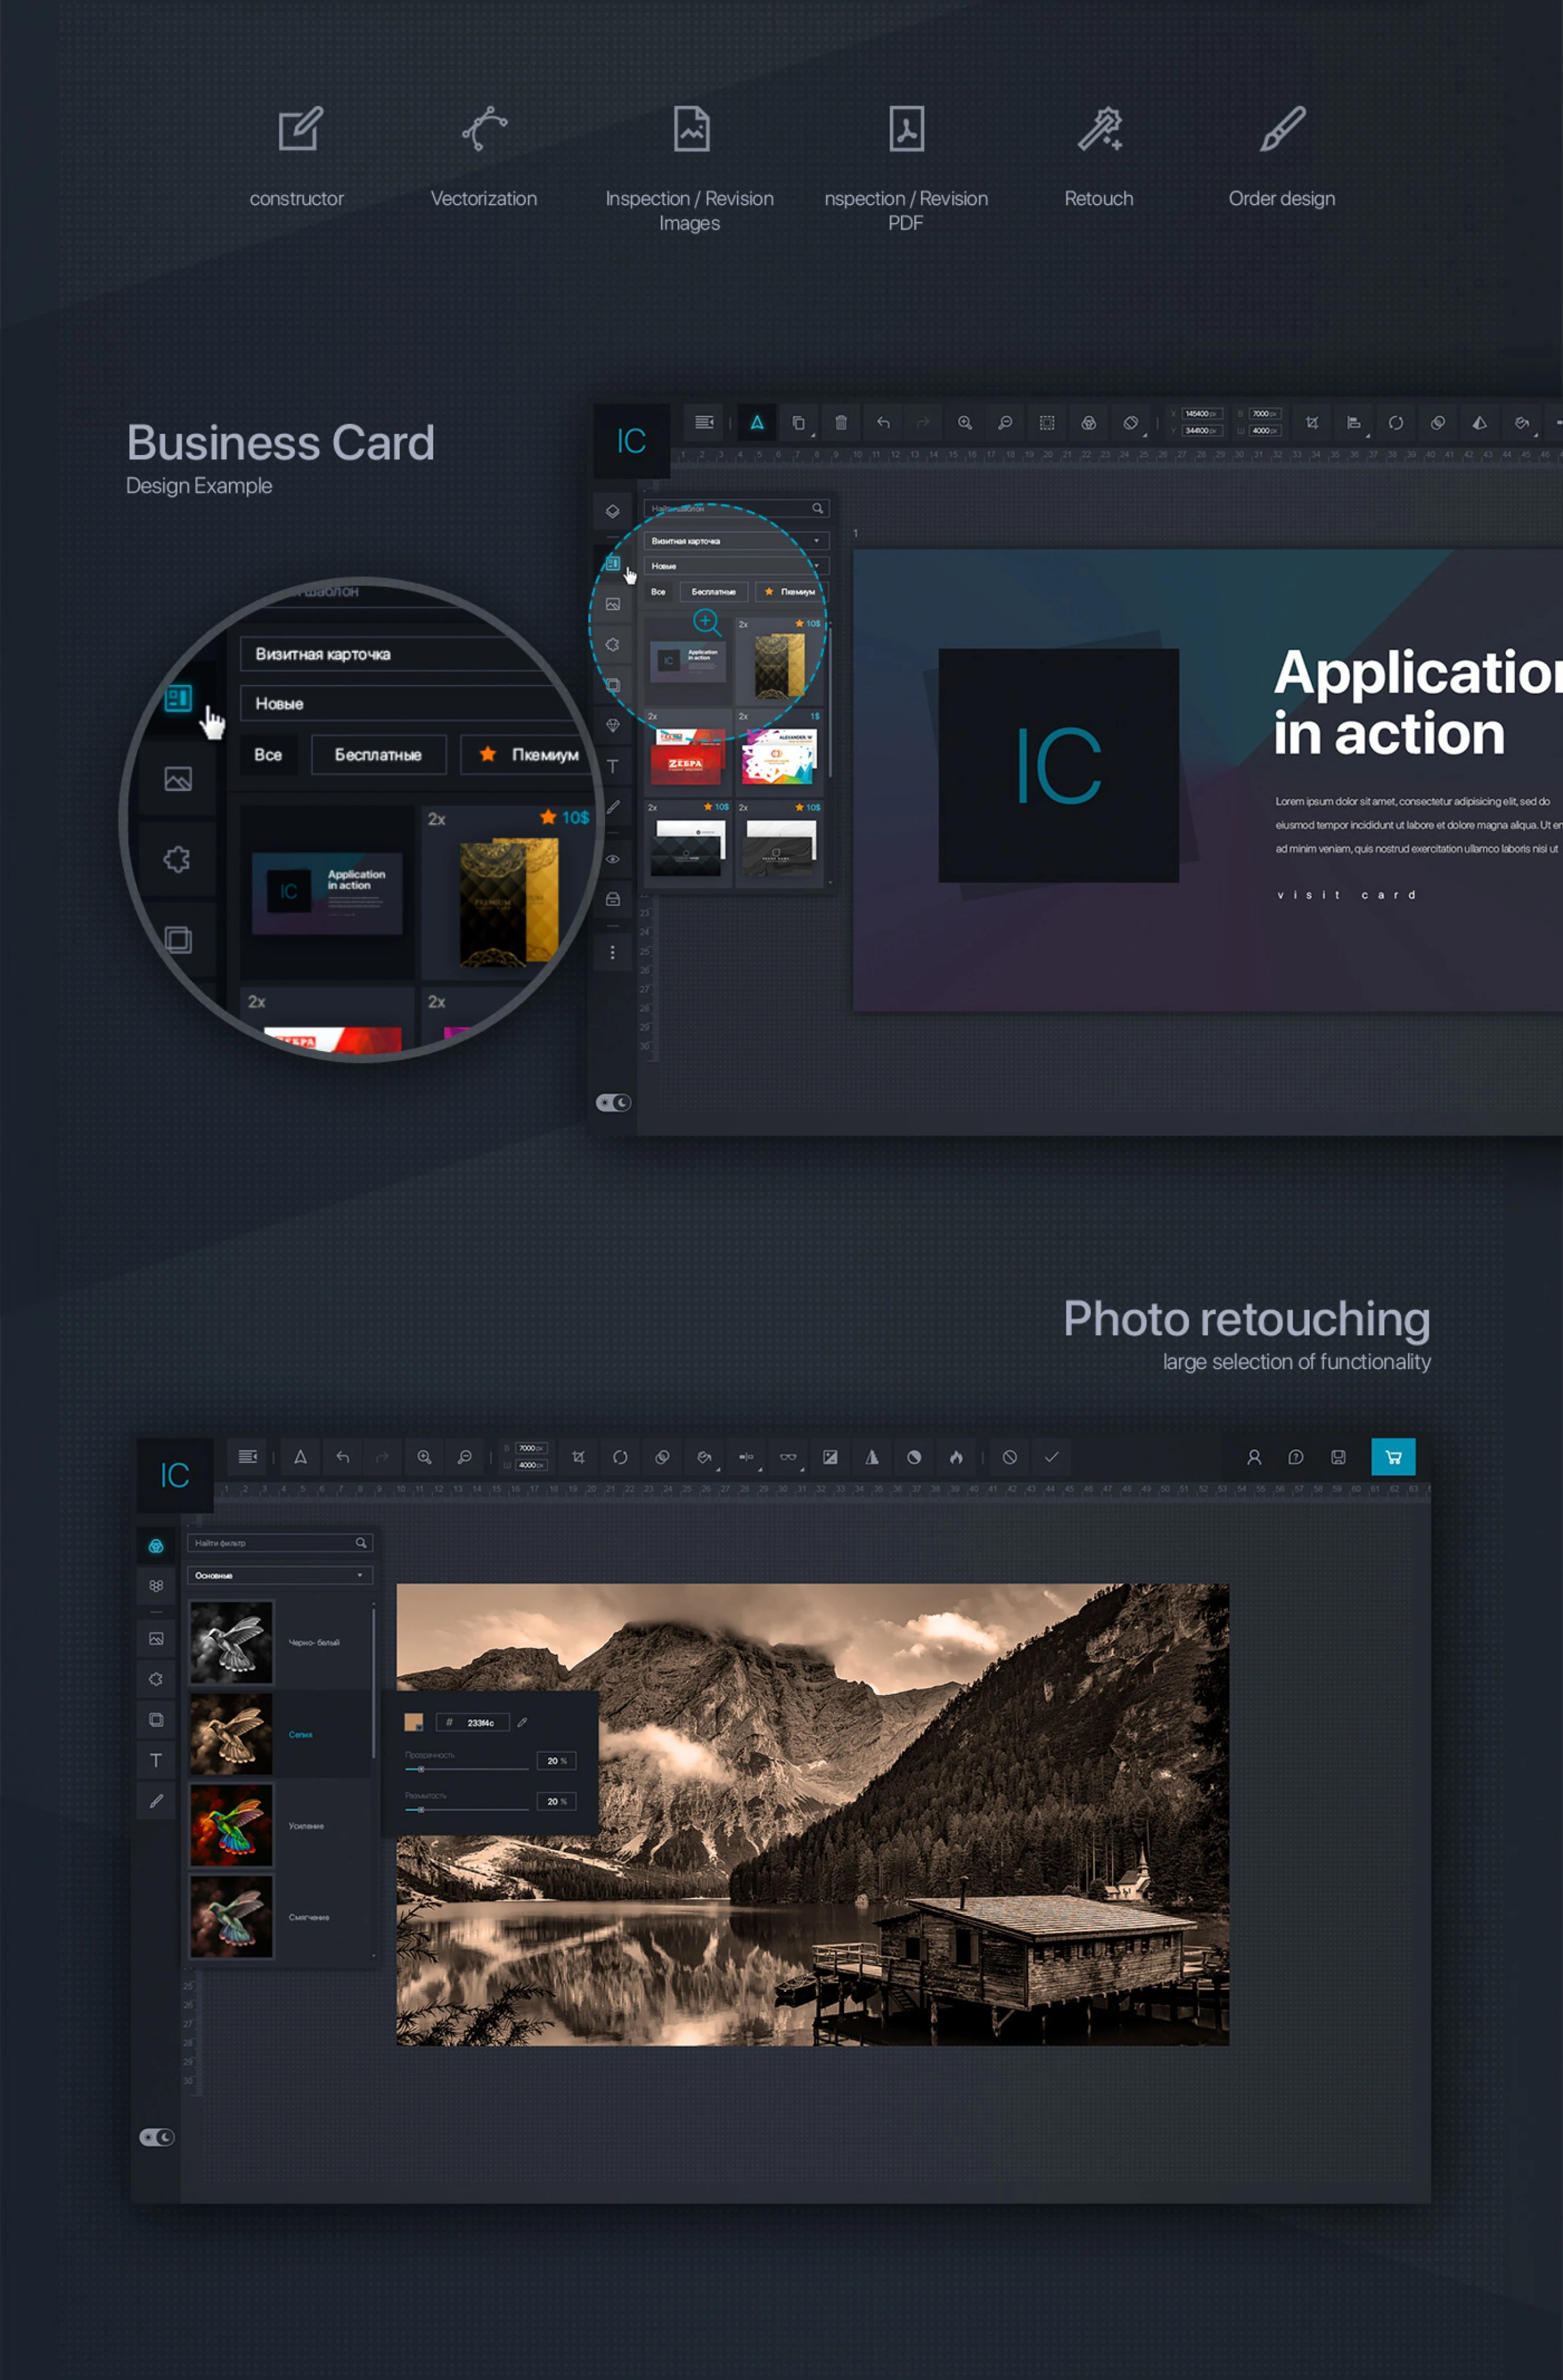Open the Order design brush icon

[1283, 129]
